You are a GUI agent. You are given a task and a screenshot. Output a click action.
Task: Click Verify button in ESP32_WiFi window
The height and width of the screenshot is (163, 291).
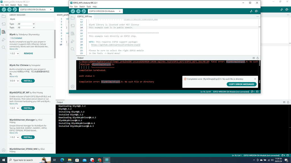click(73, 11)
